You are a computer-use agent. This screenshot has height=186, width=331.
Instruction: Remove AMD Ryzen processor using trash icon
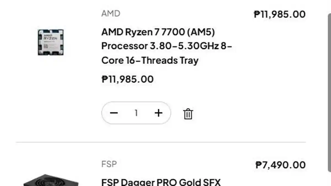point(188,114)
